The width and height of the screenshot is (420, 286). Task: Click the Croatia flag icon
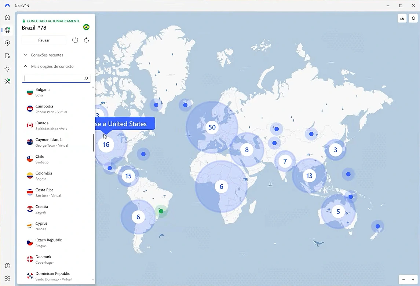(x=30, y=209)
